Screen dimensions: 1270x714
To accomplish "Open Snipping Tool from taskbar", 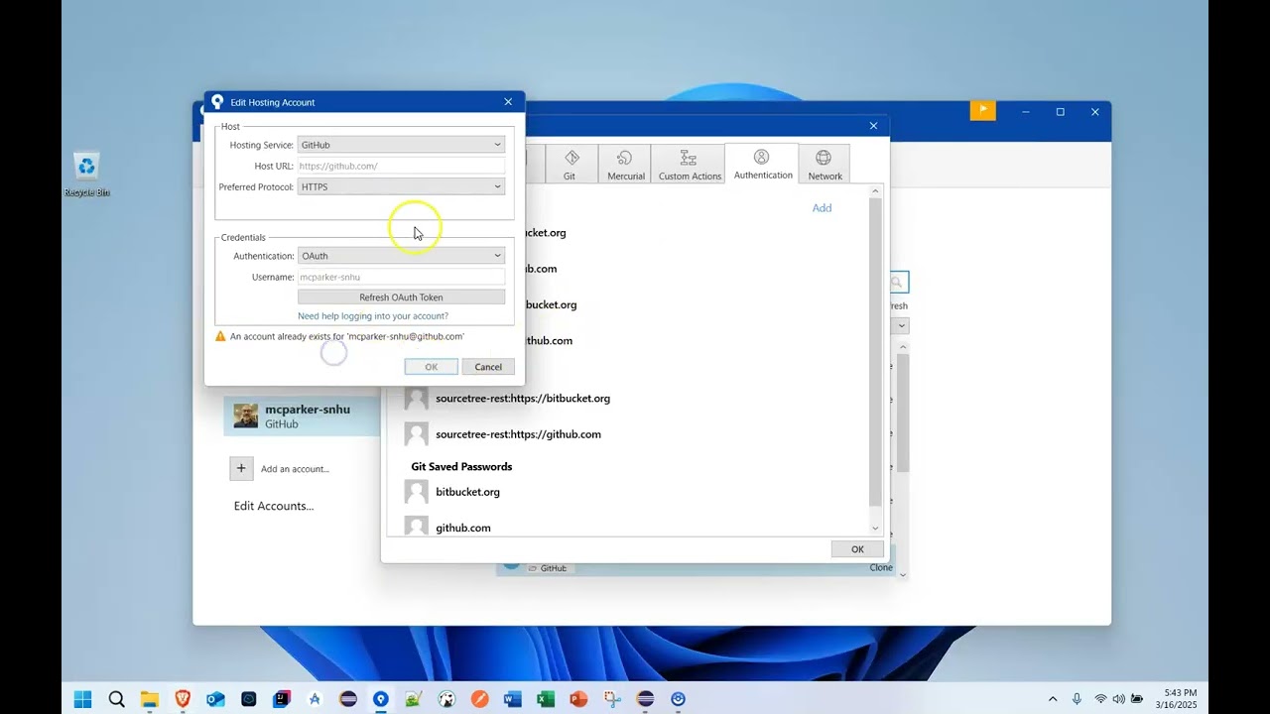I will coord(612,699).
